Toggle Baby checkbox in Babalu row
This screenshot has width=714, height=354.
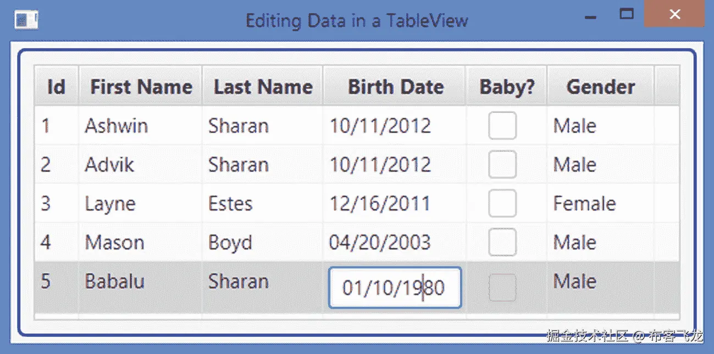[x=502, y=288]
